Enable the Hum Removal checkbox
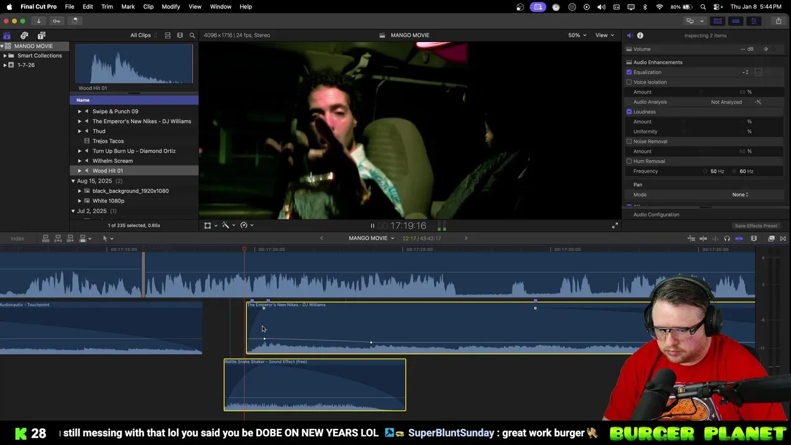Screen dimensions: 791x445 tap(629, 161)
